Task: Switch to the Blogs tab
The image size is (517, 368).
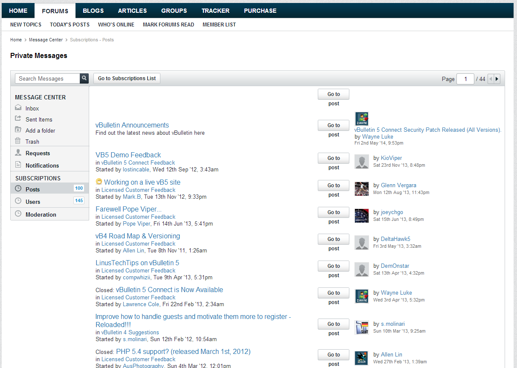Action: (93, 11)
